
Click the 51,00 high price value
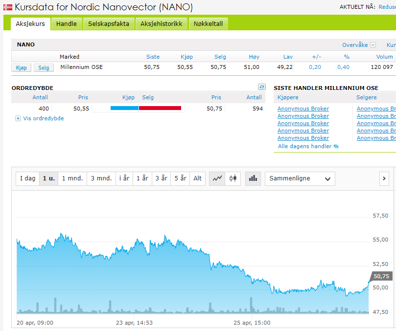252,67
